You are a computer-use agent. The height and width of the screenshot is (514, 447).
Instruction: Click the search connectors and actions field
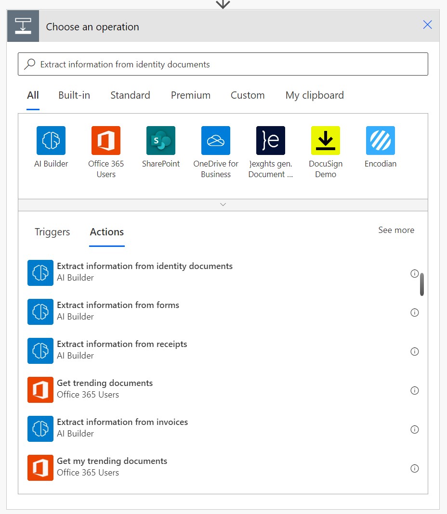tap(223, 64)
